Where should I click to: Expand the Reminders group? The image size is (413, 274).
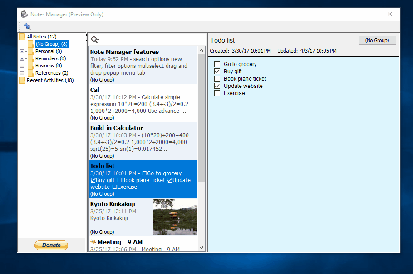(x=22, y=58)
